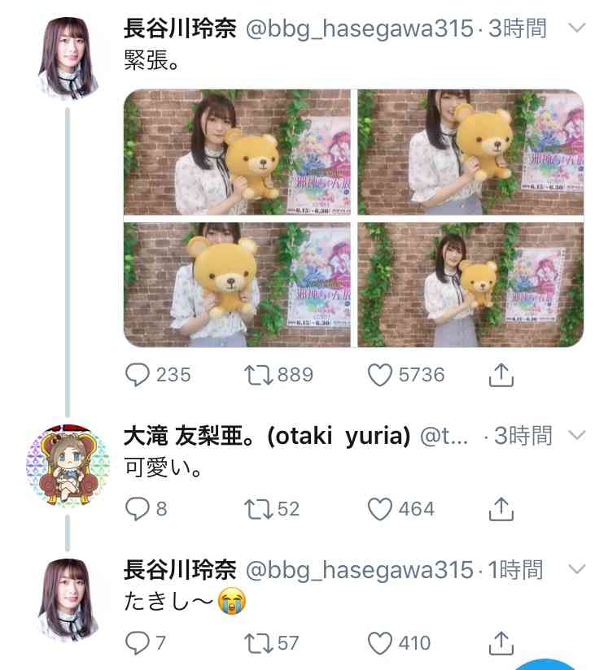Retweet the tweet with 889 retweets
This screenshot has width=608, height=670.
pos(258,375)
